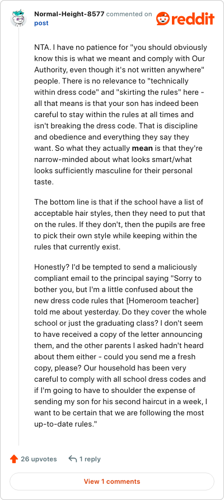Open the 1 reply link
The image size is (224, 500).
coord(90,459)
